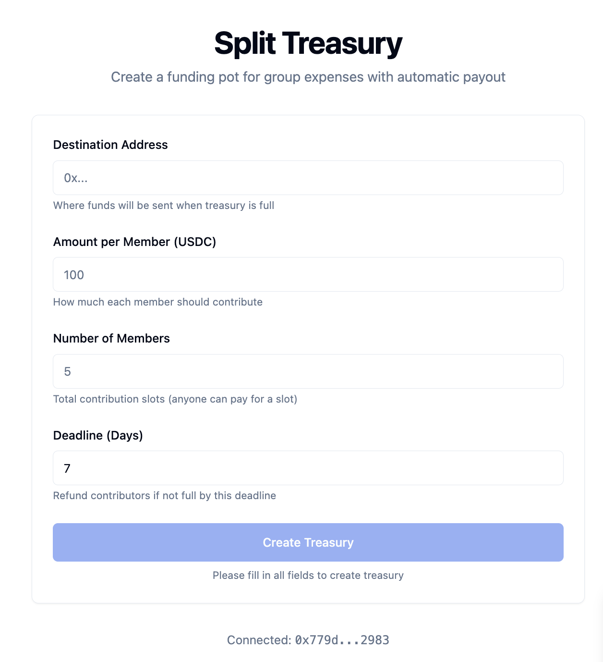Click the Amount per Member (USDC) label

[135, 242]
